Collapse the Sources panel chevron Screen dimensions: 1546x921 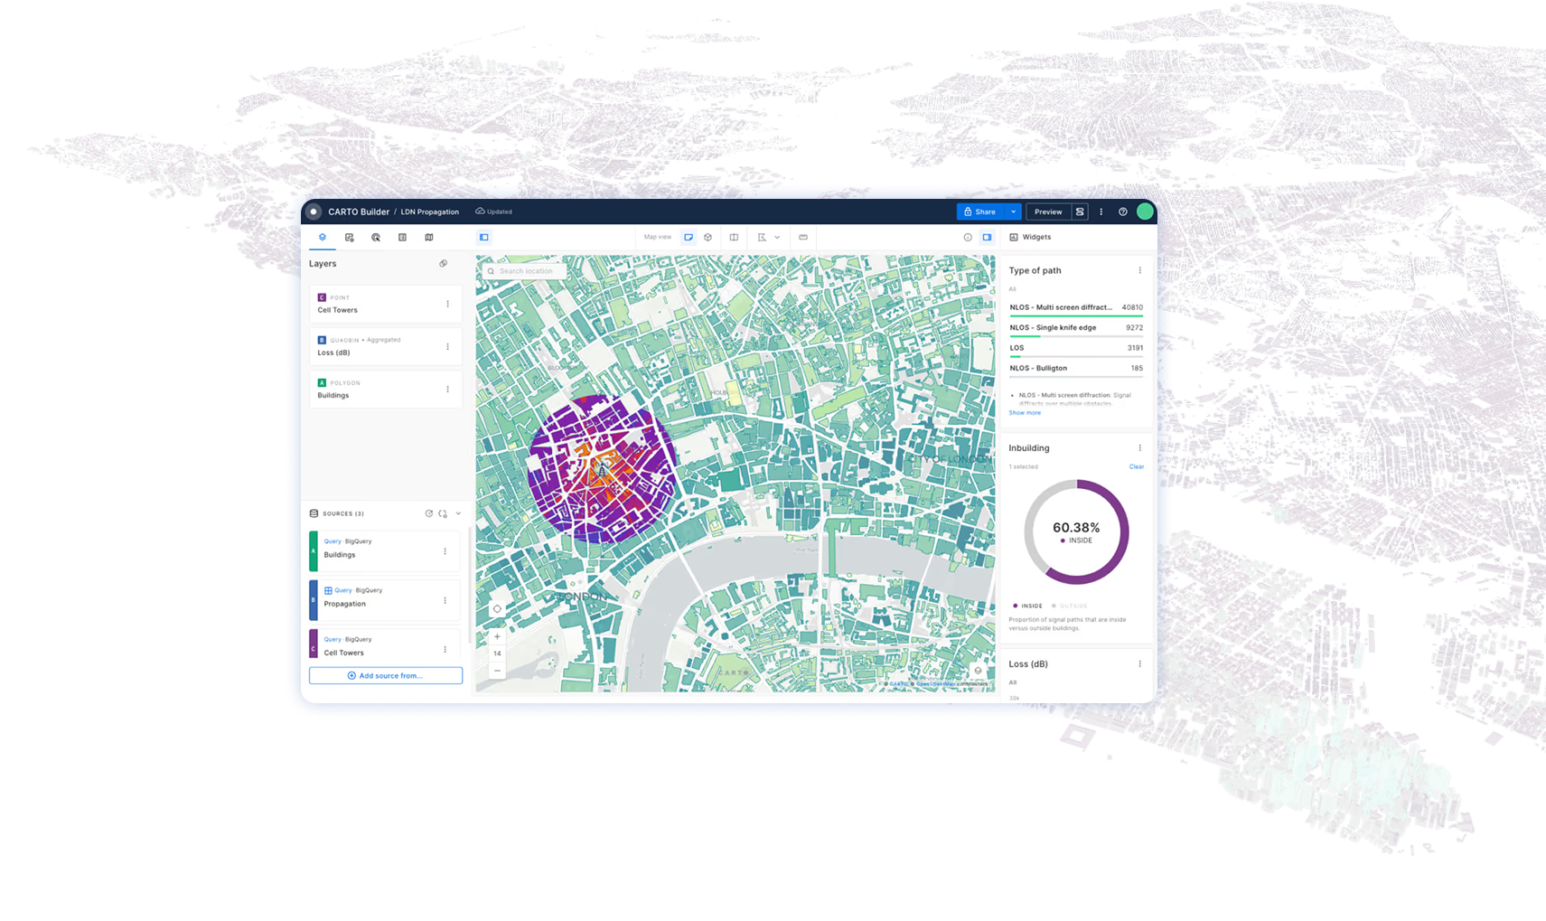click(458, 513)
